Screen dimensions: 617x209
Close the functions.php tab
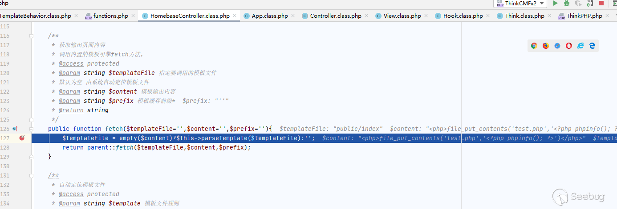point(133,16)
